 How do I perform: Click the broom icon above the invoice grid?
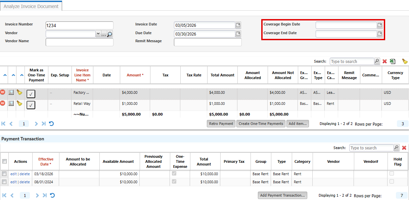[x=405, y=61]
